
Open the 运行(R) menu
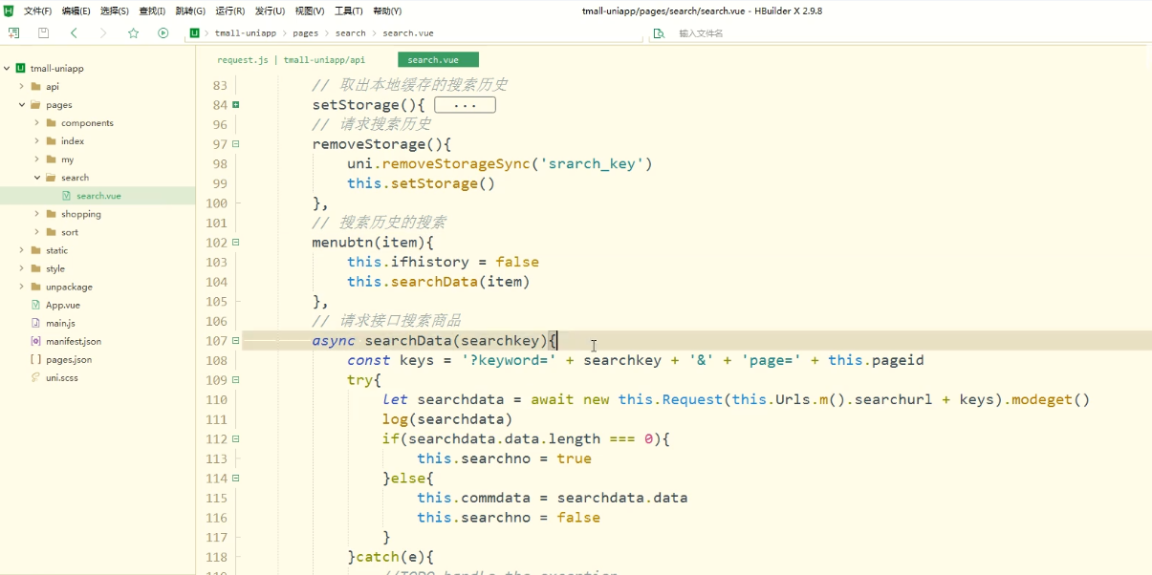[x=230, y=11]
